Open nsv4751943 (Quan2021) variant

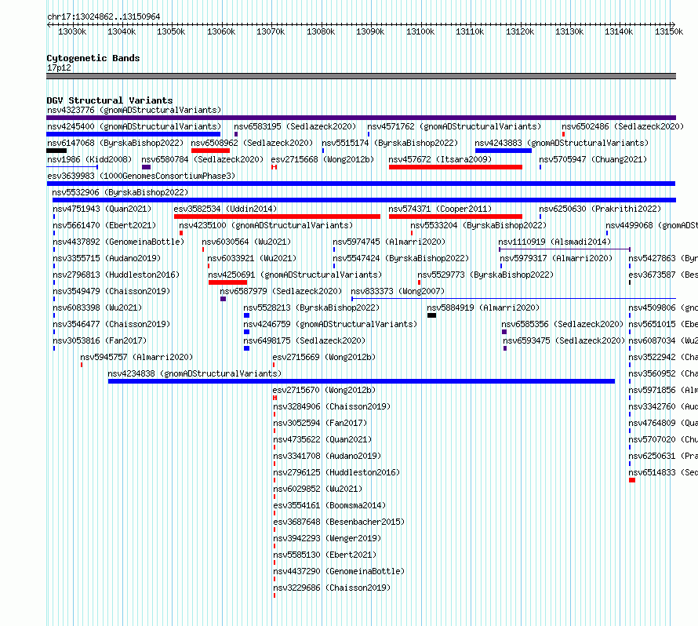(x=102, y=209)
